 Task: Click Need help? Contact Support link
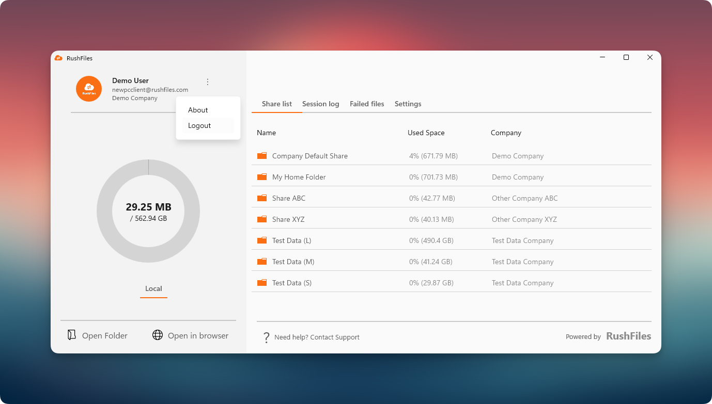(x=317, y=337)
